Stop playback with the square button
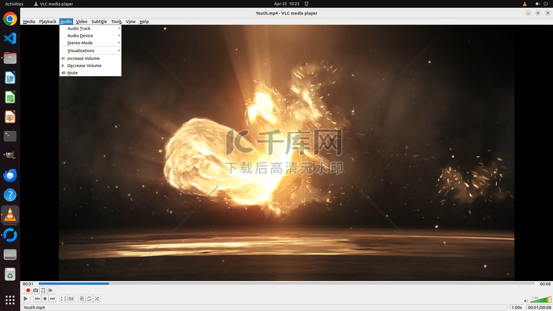Viewport: 553px width, 311px height. [45, 299]
